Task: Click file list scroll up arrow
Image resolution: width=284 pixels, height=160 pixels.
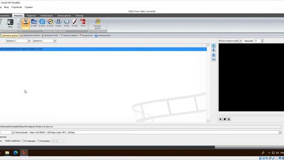Action: [x=208, y=45]
